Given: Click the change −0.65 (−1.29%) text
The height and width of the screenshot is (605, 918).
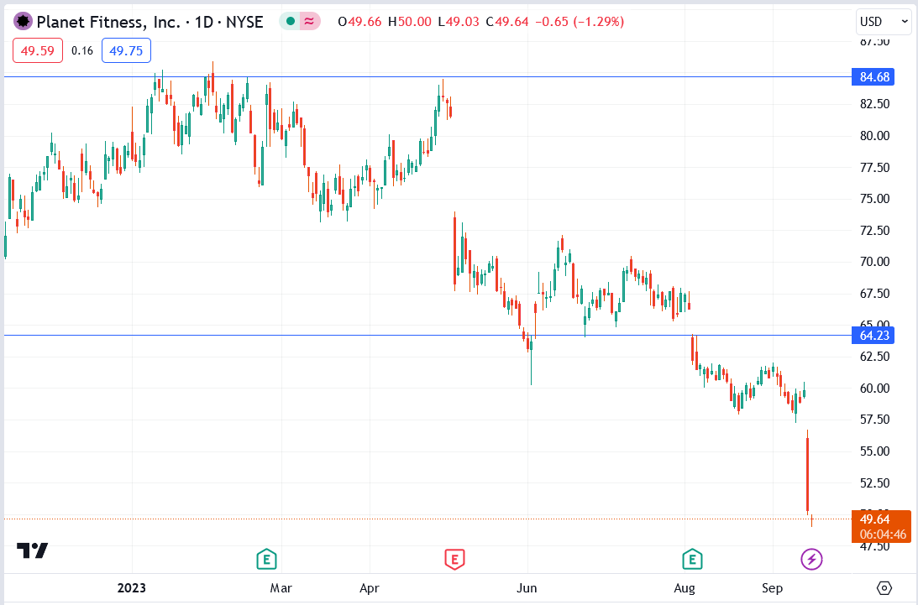Looking at the screenshot, I should [580, 22].
